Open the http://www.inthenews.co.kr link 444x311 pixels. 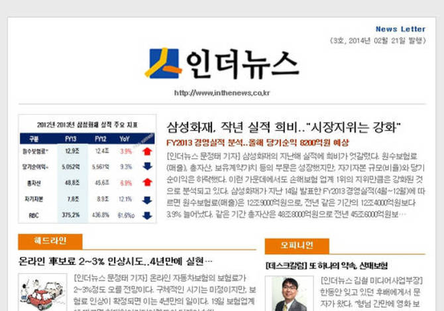pyautogui.click(x=222, y=93)
